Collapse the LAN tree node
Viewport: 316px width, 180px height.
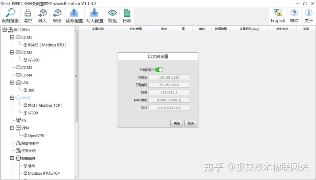pyautogui.click(x=12, y=83)
